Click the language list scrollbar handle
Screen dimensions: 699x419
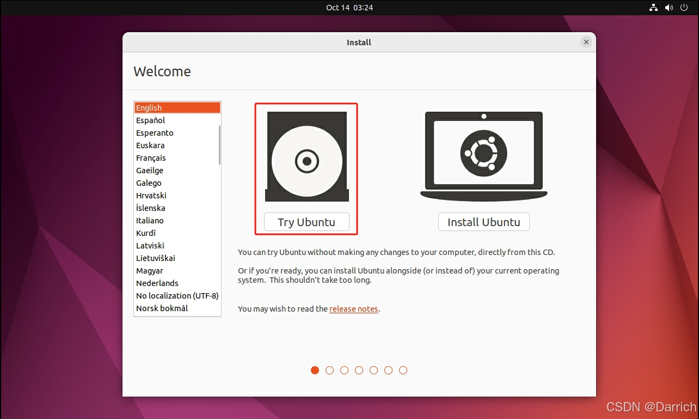pyautogui.click(x=220, y=145)
